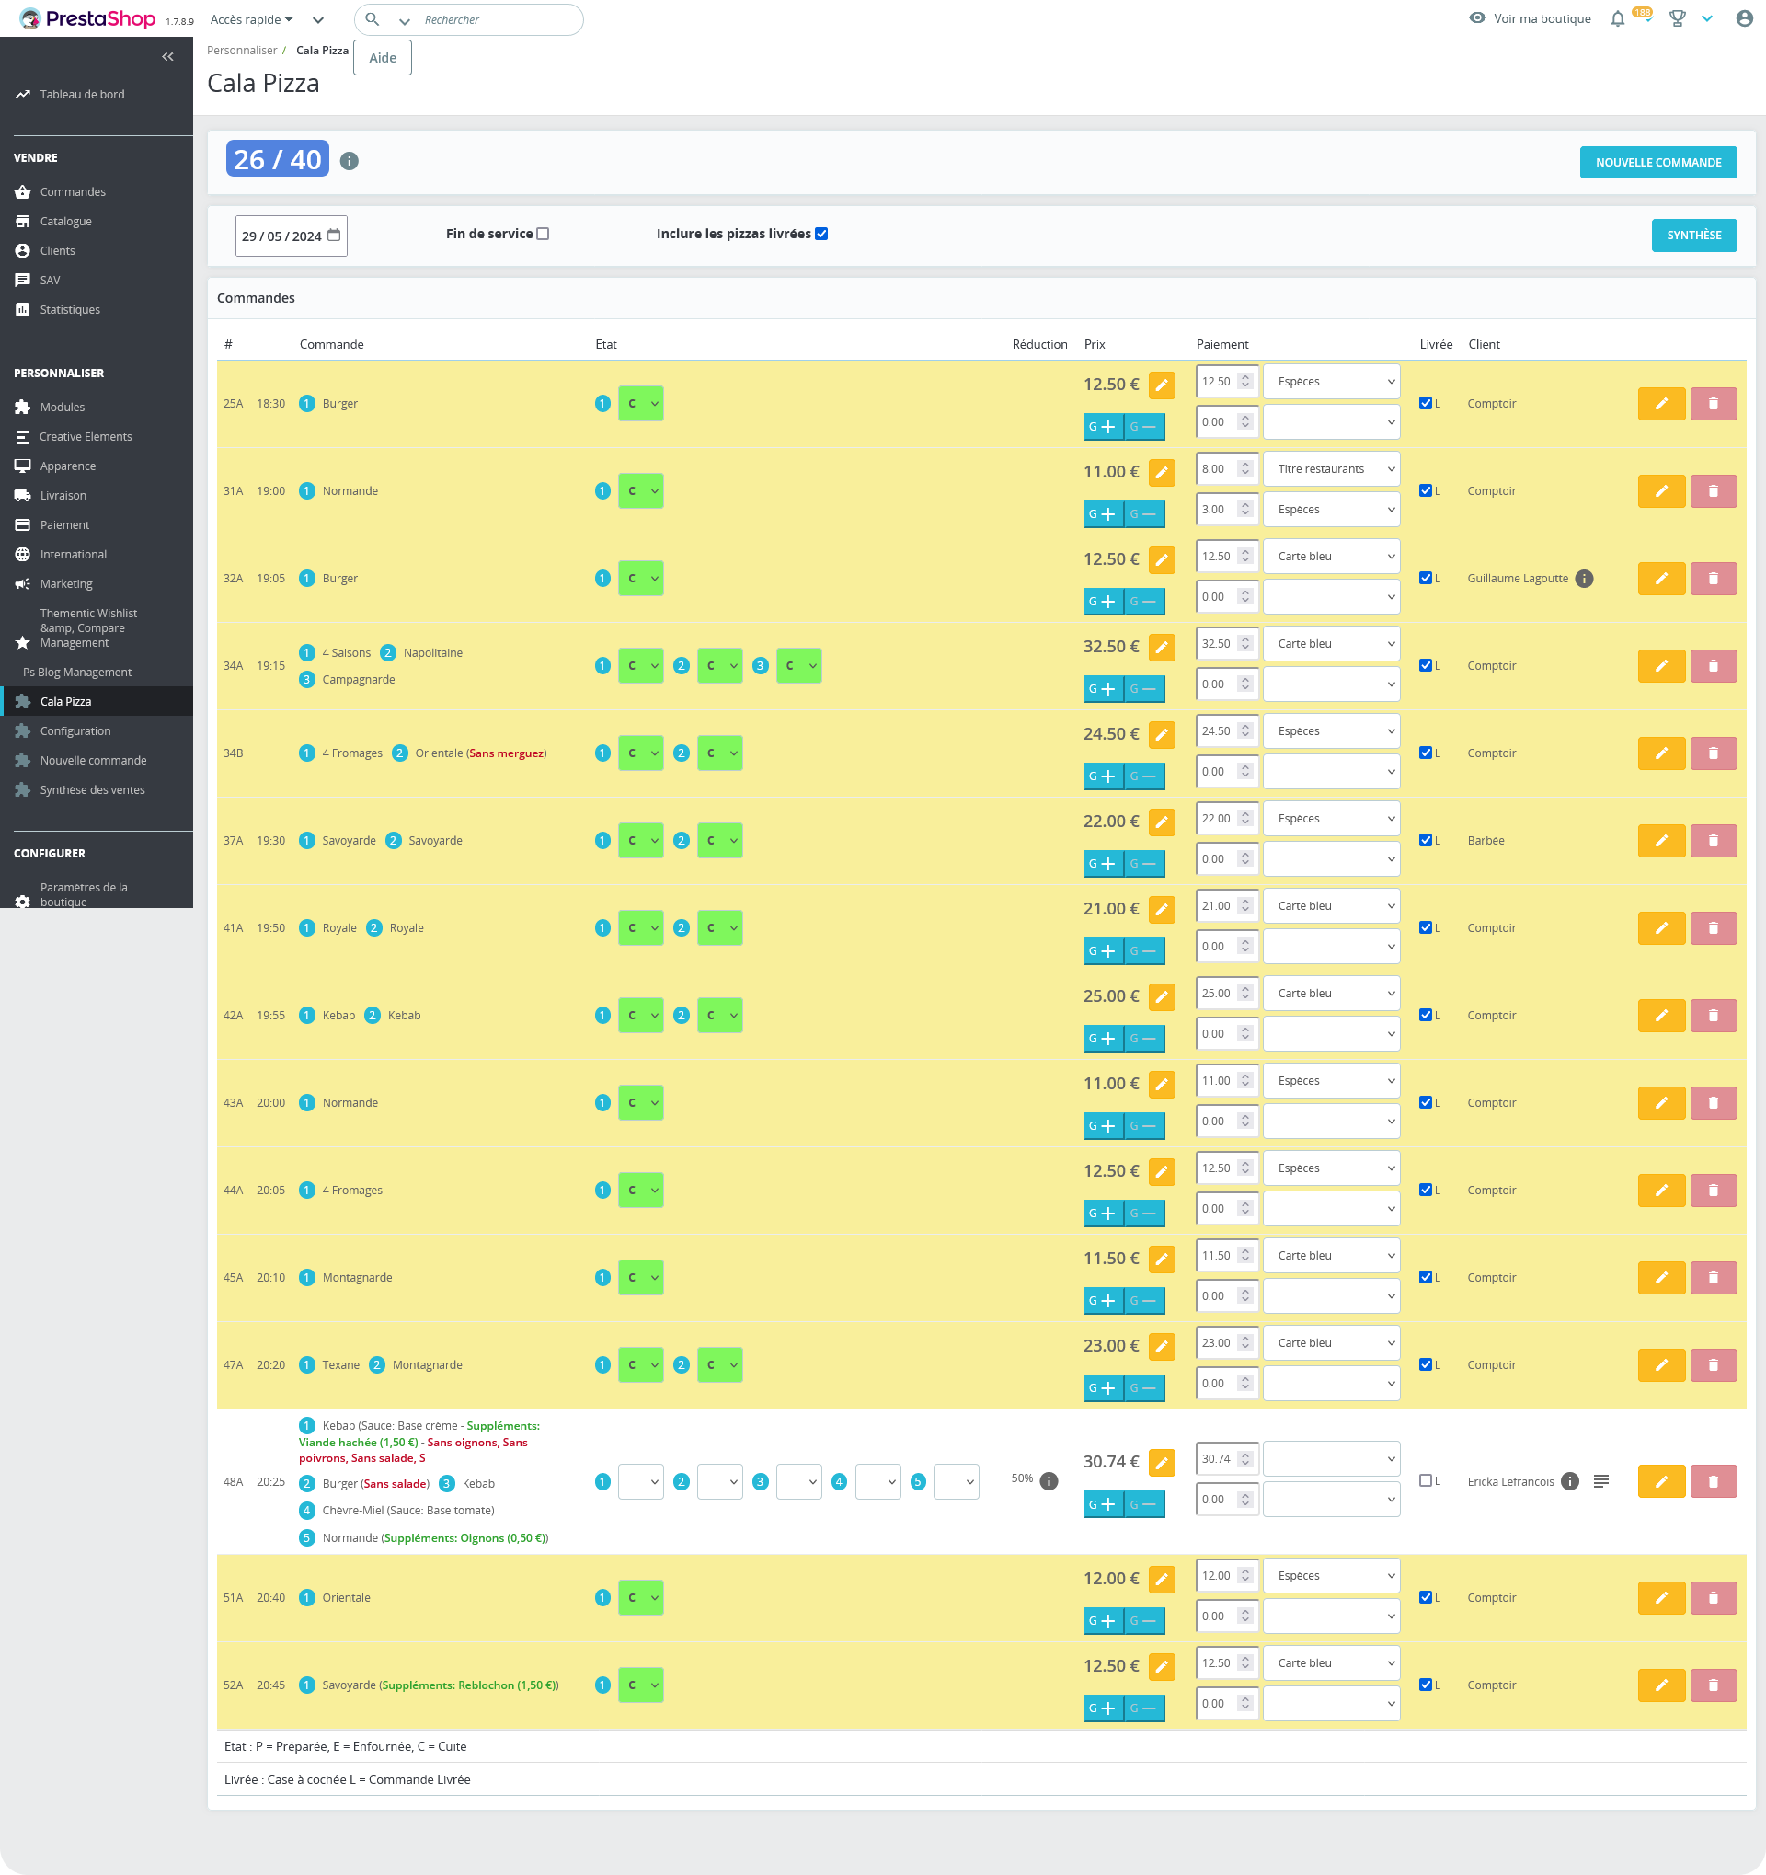
Task: Show info for client Guillaume Lagoutte
Action: click(1584, 579)
